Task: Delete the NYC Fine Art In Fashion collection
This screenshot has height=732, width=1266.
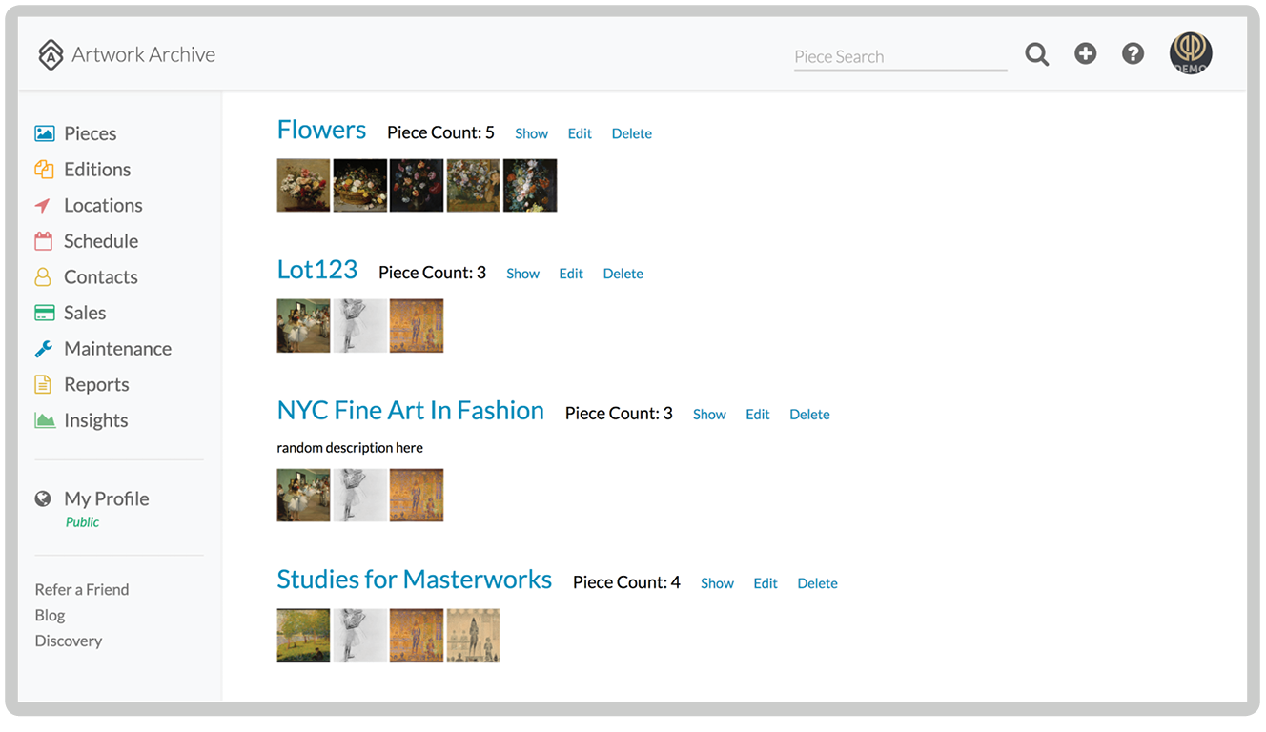Action: [809, 414]
